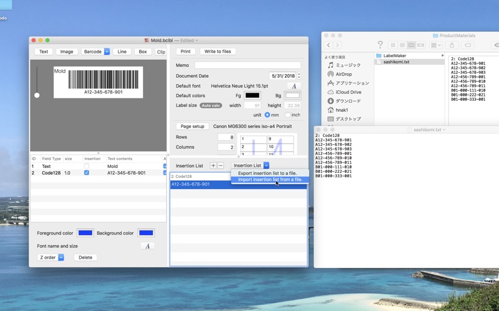This screenshot has height=311, width=499.
Task: Open the Z order dropdown
Action: (61, 258)
